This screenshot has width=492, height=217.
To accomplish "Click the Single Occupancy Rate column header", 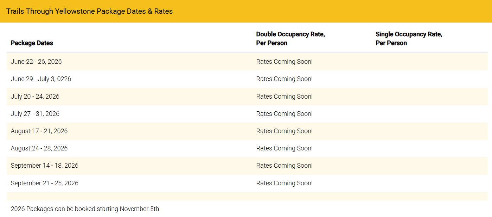I will (409, 39).
